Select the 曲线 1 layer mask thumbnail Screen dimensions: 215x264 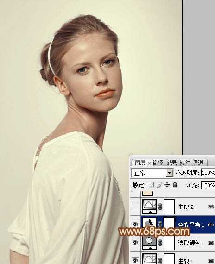169,259
